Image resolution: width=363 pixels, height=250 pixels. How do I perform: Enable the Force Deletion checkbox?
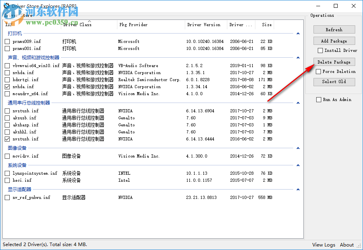coord(319,71)
